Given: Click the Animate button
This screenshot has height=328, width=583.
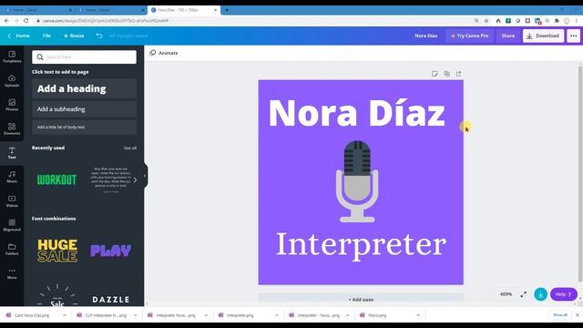Looking at the screenshot, I should click(x=164, y=53).
